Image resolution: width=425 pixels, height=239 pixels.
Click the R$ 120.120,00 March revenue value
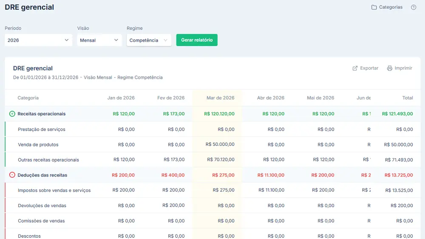(x=219, y=114)
